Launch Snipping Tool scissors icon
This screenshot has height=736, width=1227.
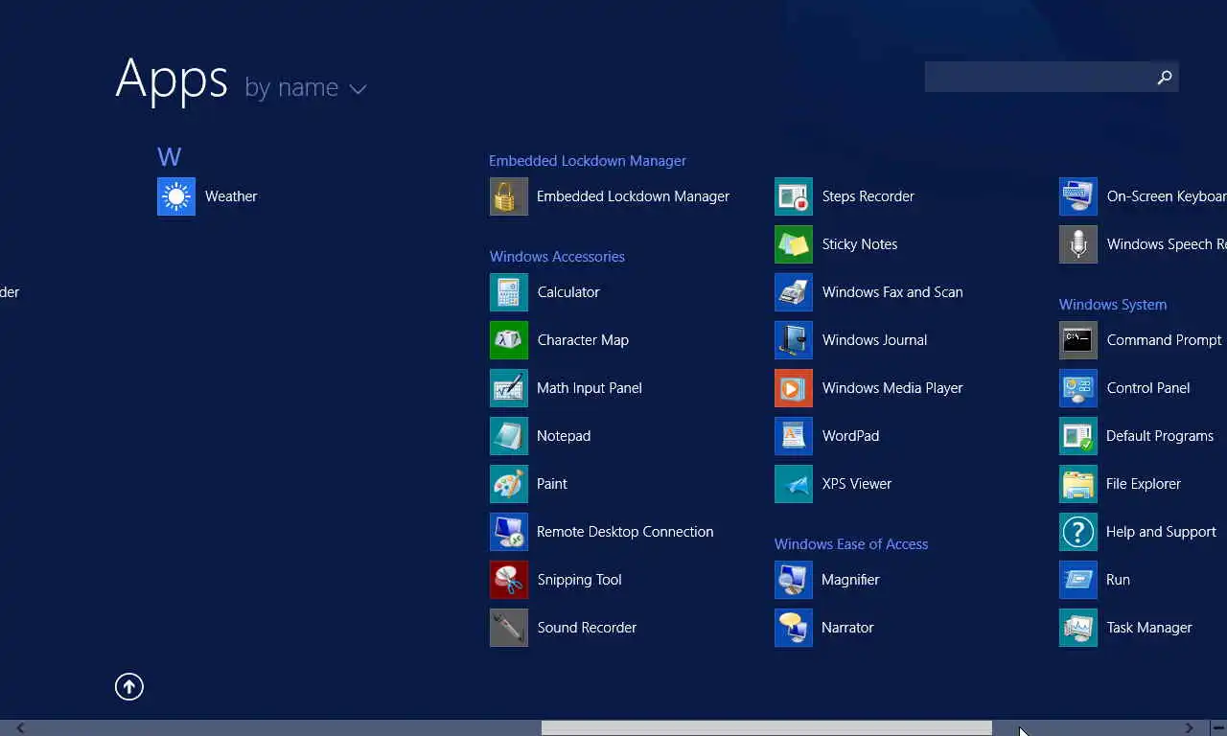pyautogui.click(x=509, y=580)
